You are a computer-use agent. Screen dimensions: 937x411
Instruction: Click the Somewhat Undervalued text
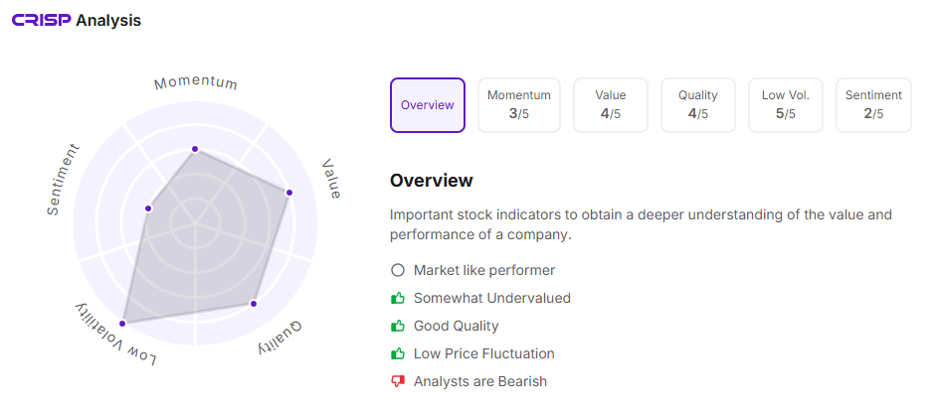click(491, 298)
